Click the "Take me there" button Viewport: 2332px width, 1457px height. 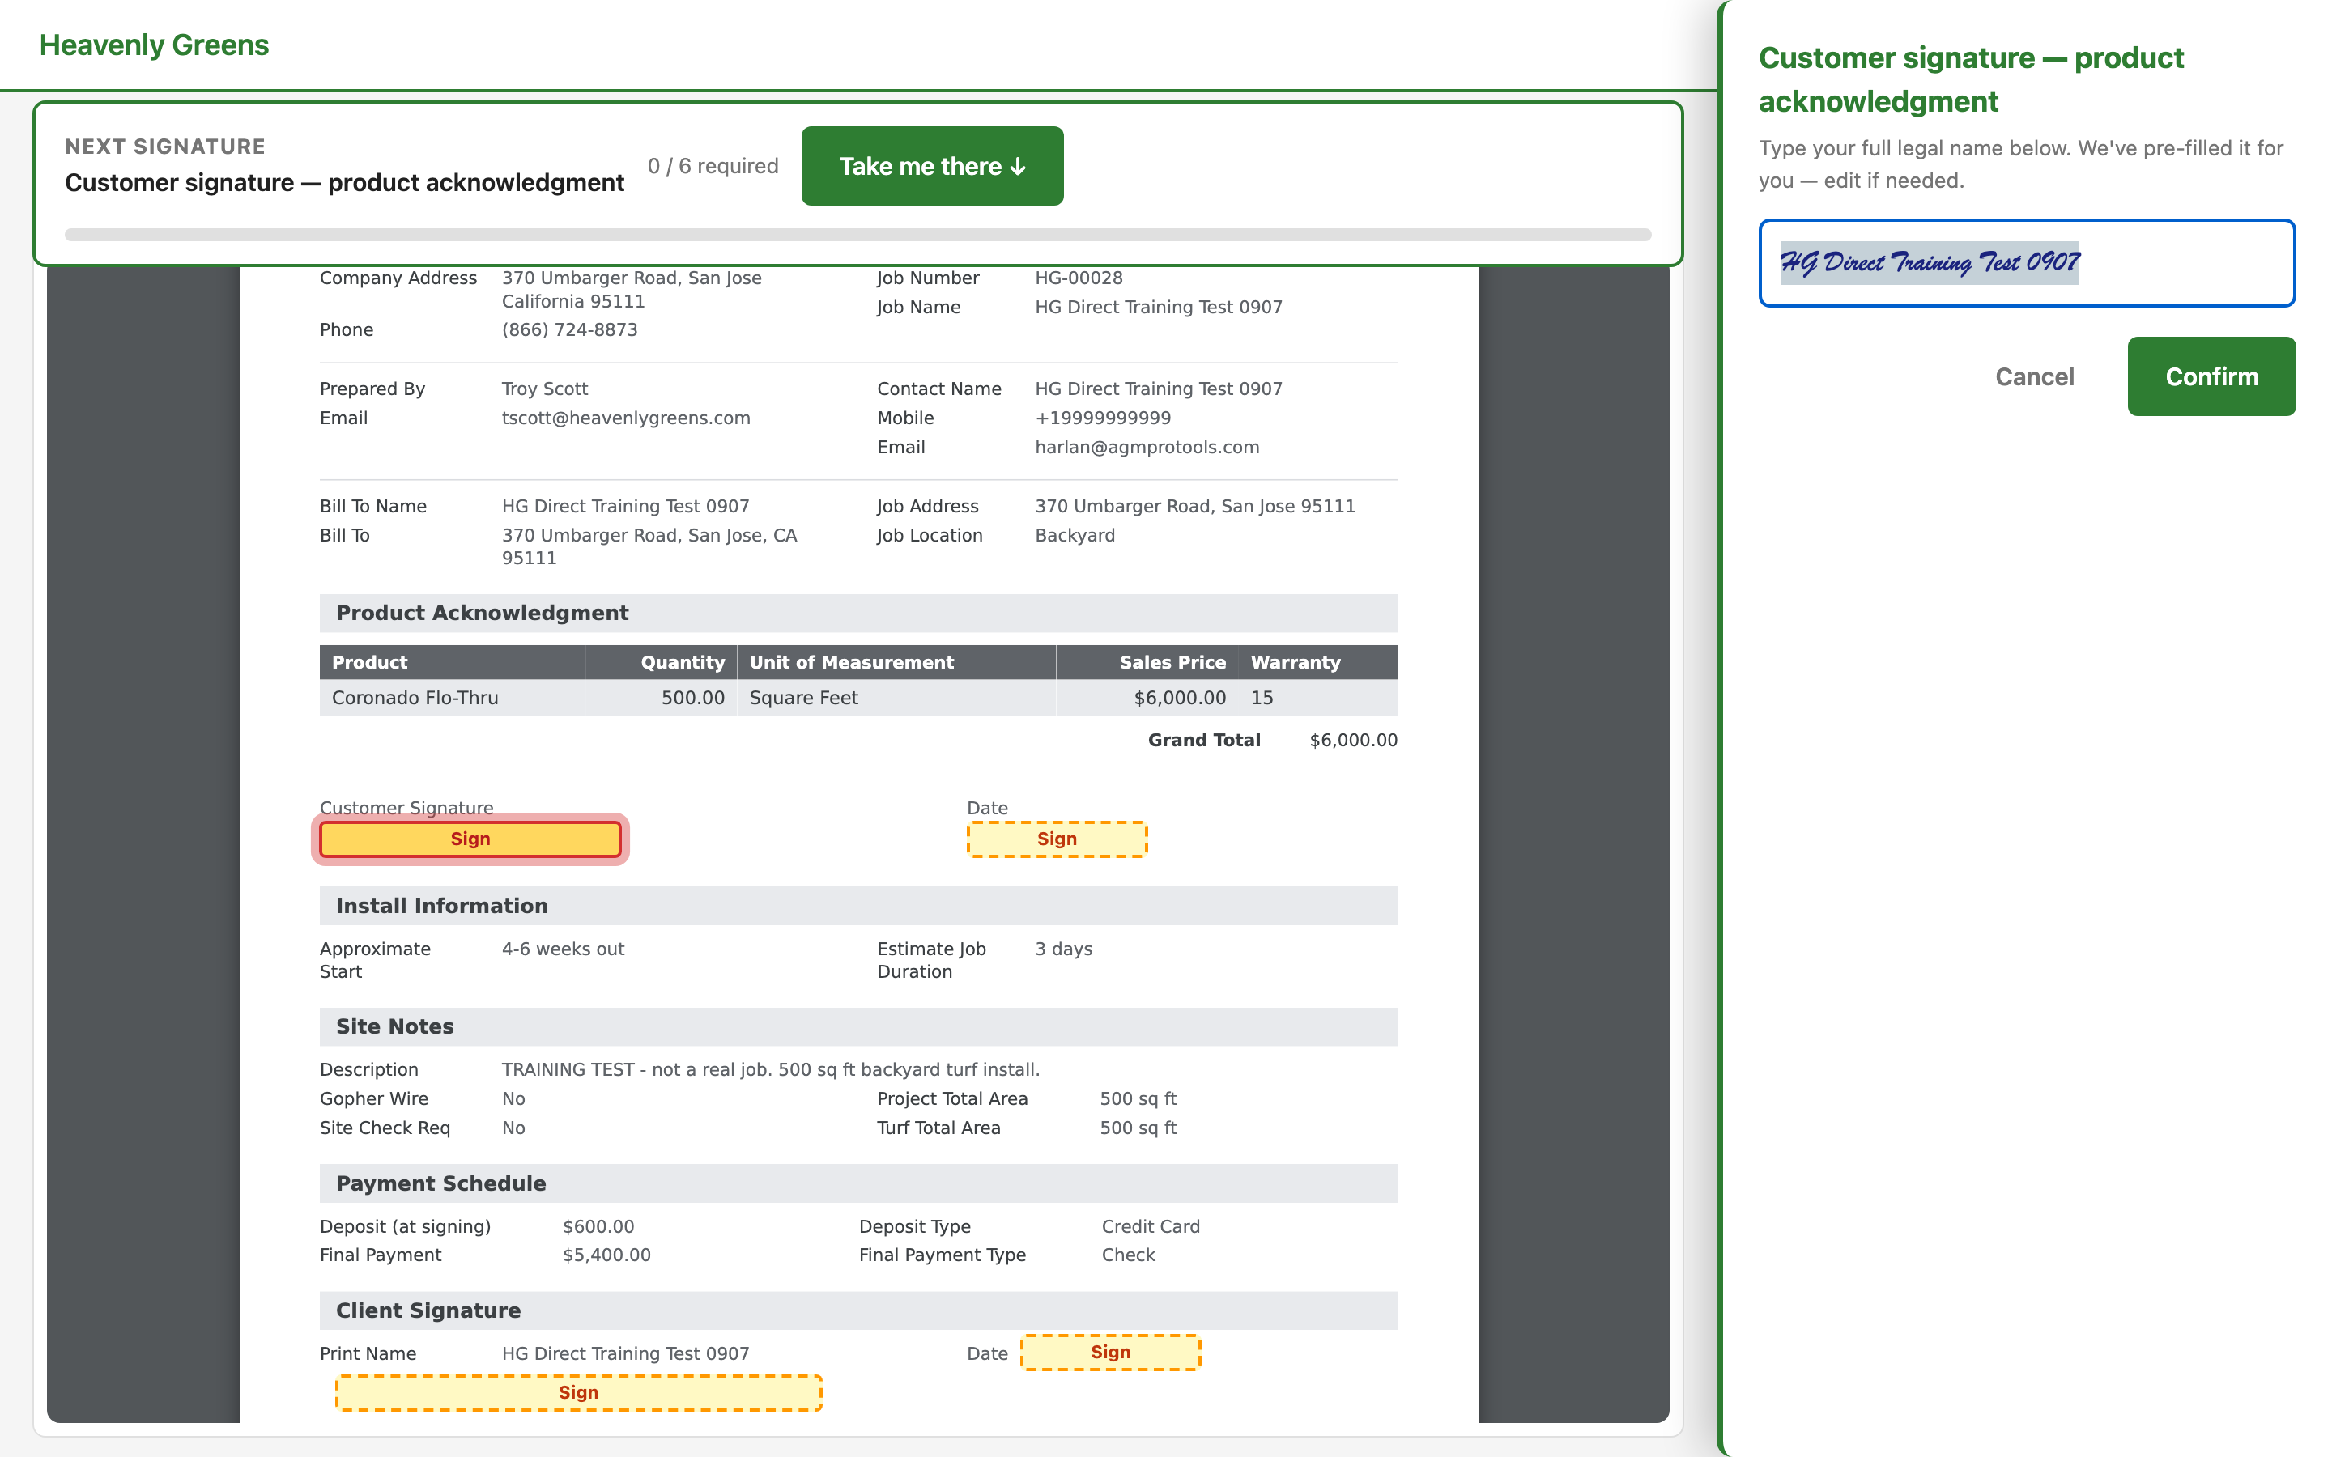click(x=932, y=166)
